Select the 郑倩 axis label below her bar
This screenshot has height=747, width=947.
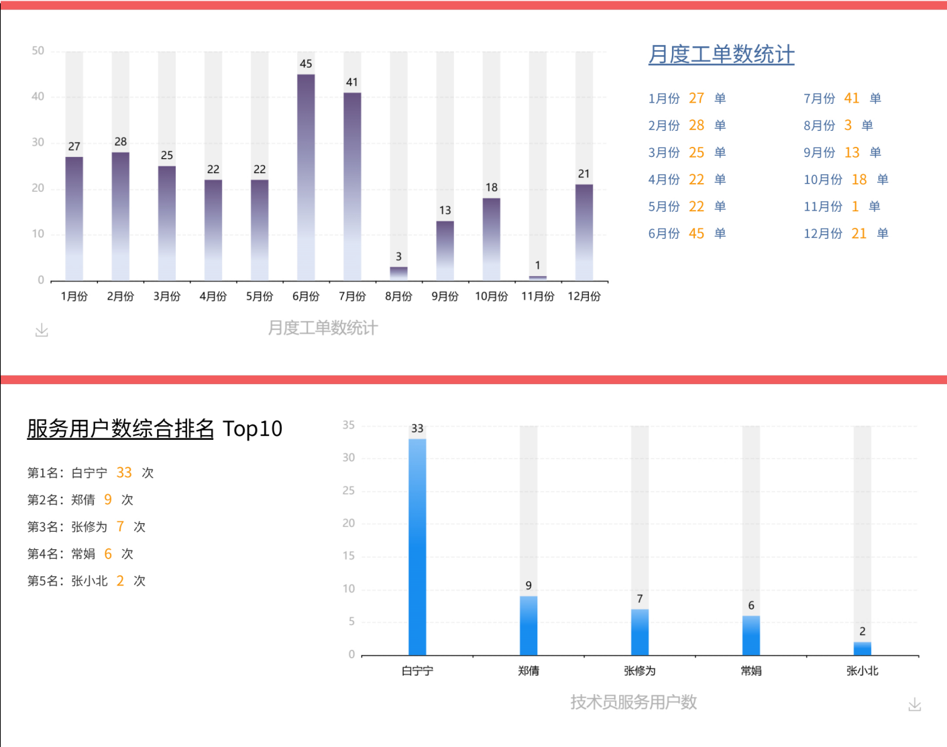[x=529, y=671]
